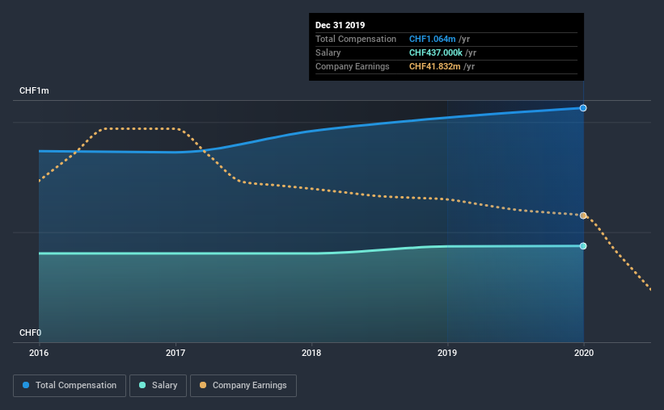The image size is (664, 410).
Task: Click the 2019 x-axis label
Action: click(447, 353)
